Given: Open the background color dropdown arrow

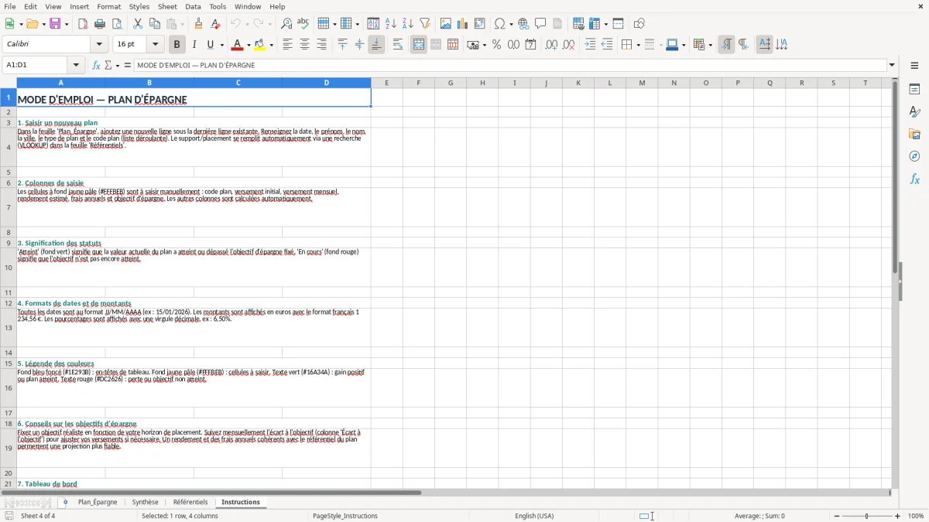Looking at the screenshot, I should coord(271,45).
